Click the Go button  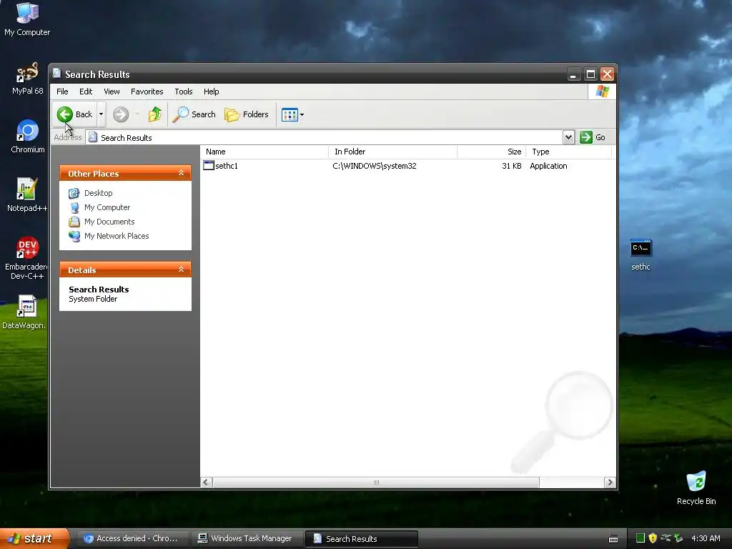tap(593, 137)
